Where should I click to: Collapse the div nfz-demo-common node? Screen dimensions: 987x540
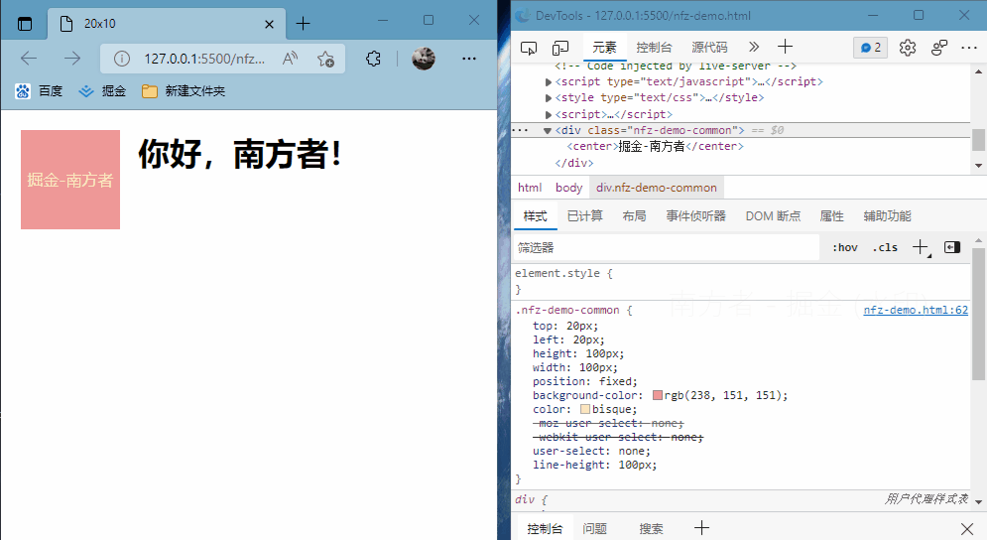(548, 131)
